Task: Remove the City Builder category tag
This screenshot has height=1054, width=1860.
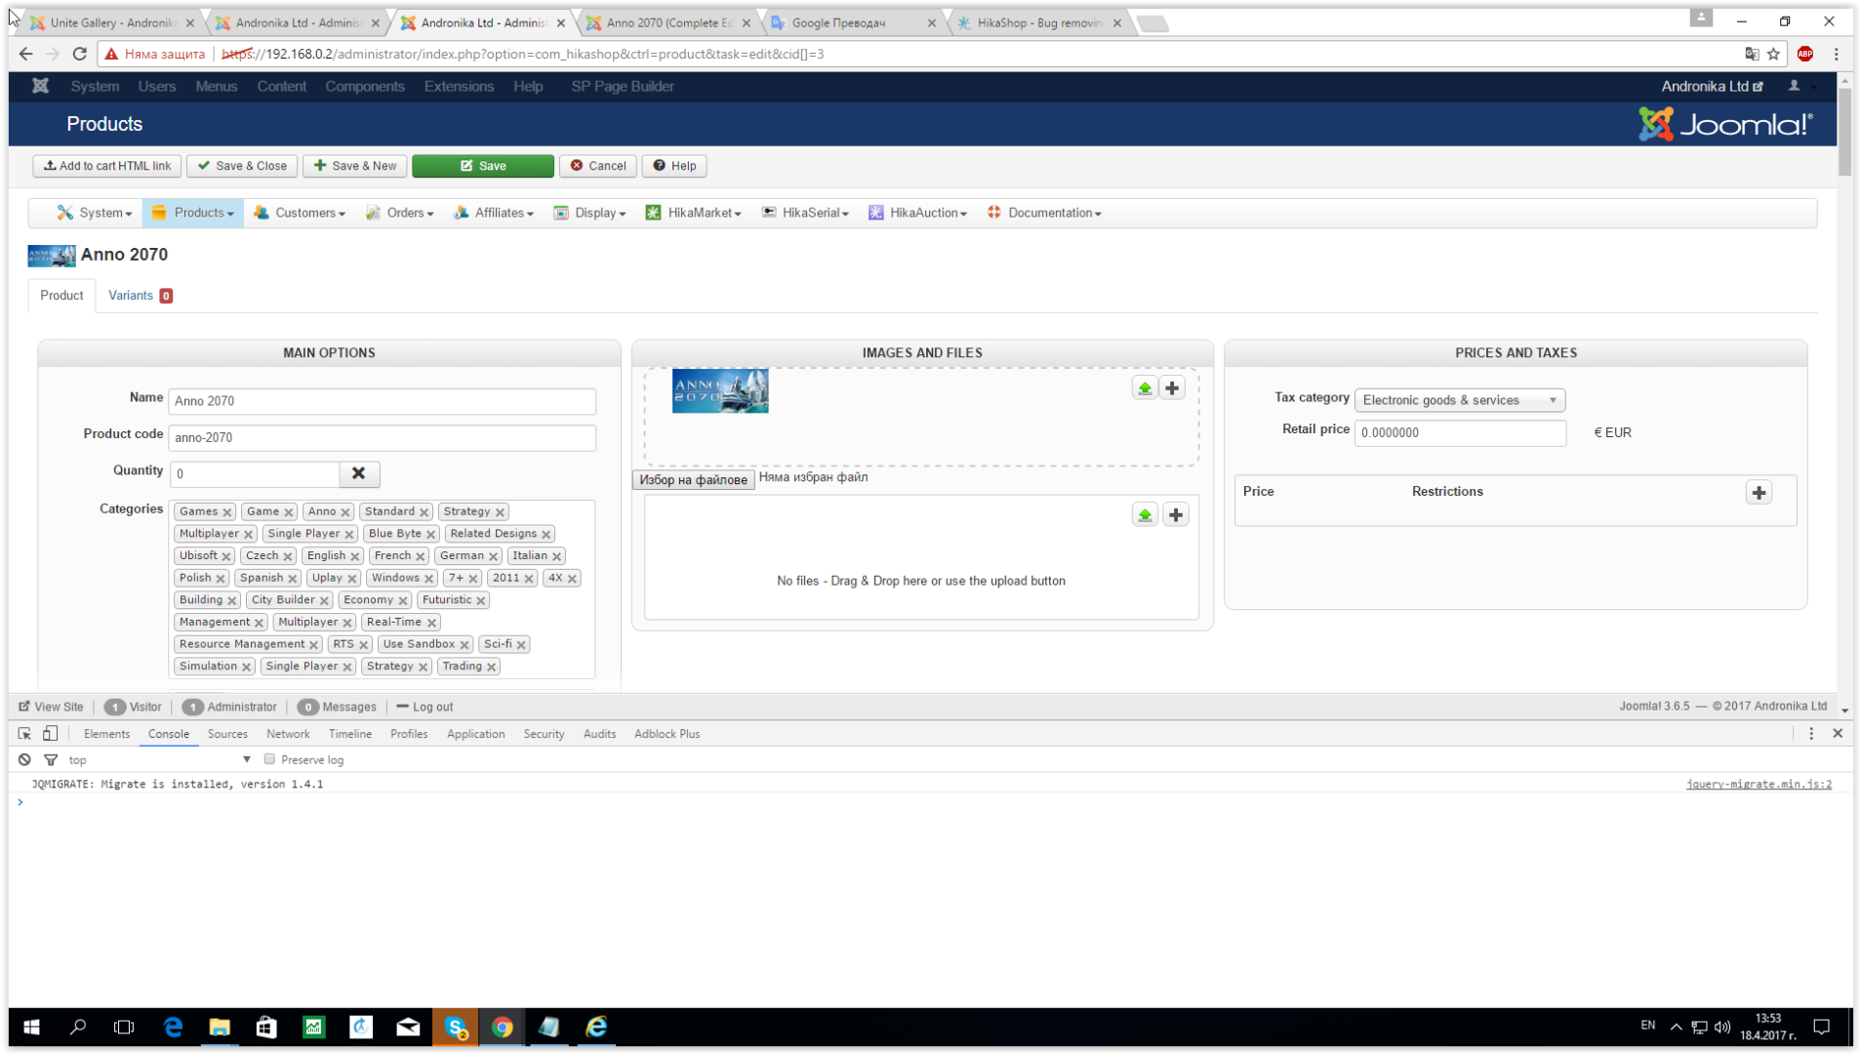Action: [x=324, y=600]
